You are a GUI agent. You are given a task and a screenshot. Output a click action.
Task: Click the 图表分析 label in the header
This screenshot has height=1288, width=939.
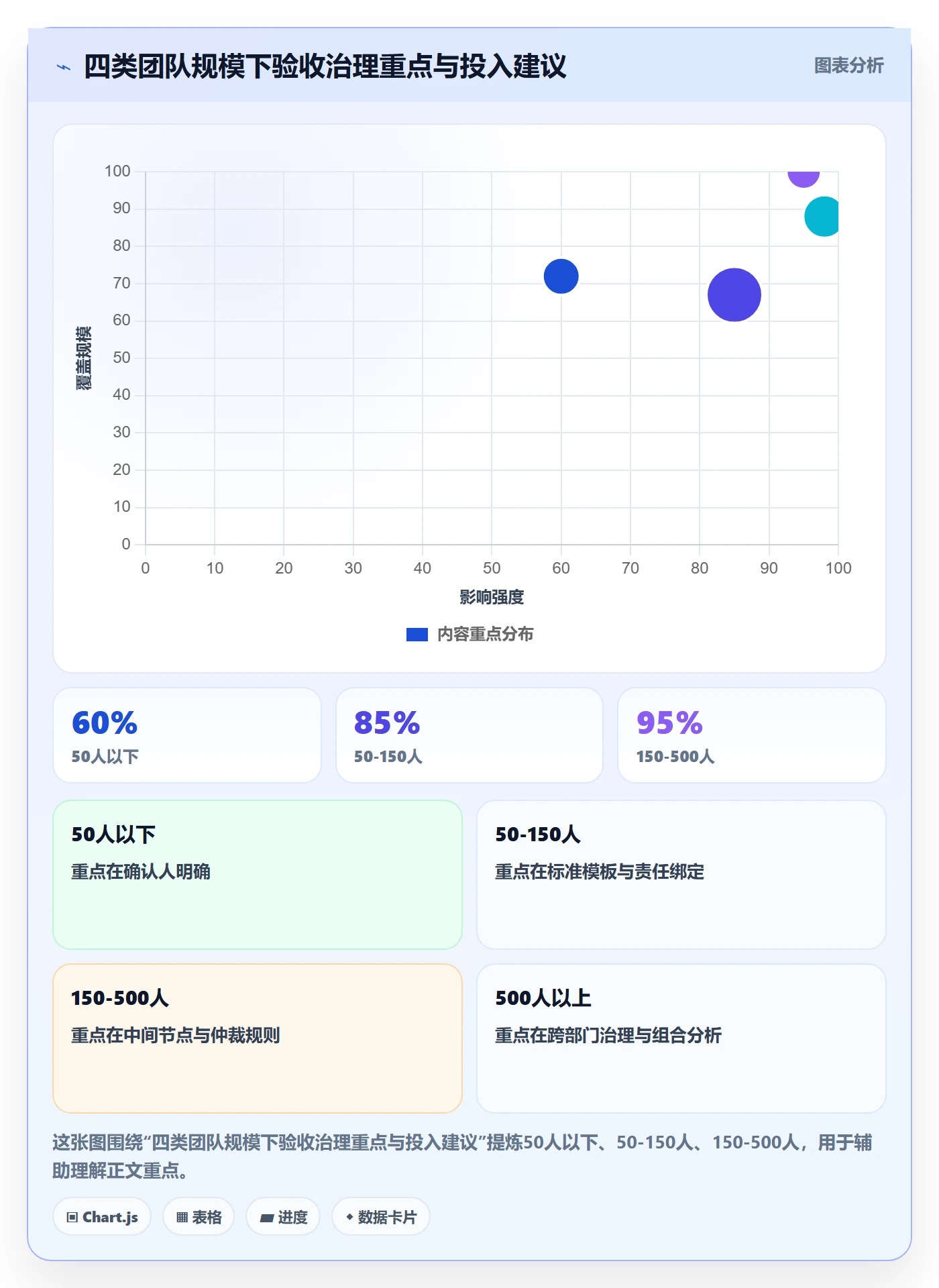tap(848, 66)
